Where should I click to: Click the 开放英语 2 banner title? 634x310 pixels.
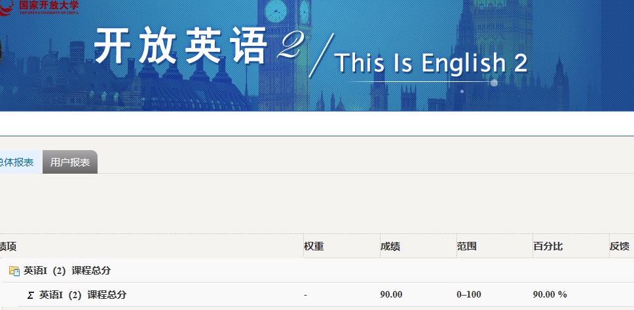click(198, 45)
